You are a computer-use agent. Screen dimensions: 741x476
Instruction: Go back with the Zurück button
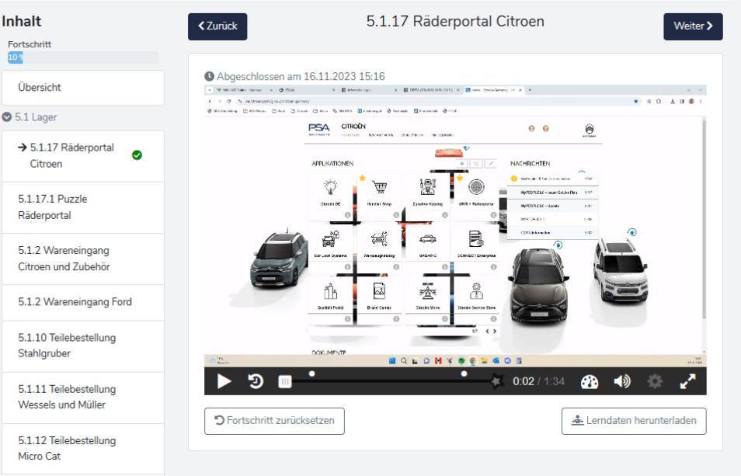click(x=217, y=26)
